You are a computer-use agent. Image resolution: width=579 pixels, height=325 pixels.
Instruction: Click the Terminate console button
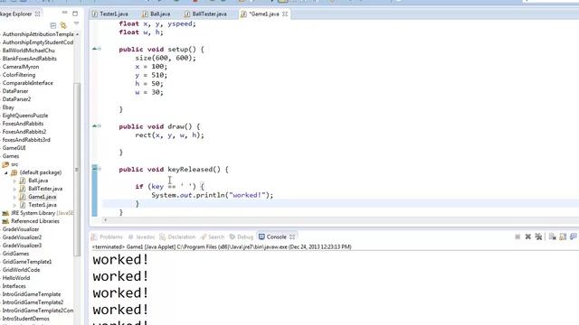click(517, 237)
